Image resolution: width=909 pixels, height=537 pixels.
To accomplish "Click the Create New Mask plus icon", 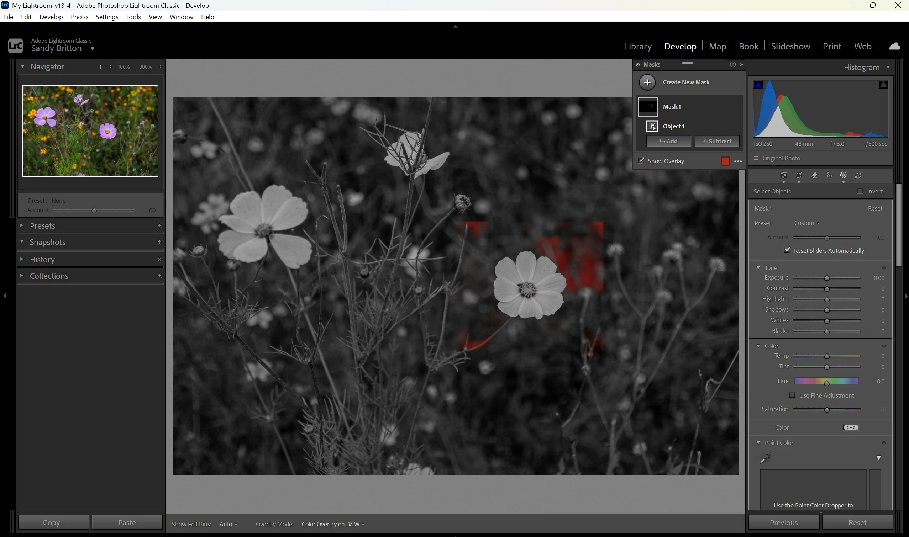I will (x=647, y=83).
